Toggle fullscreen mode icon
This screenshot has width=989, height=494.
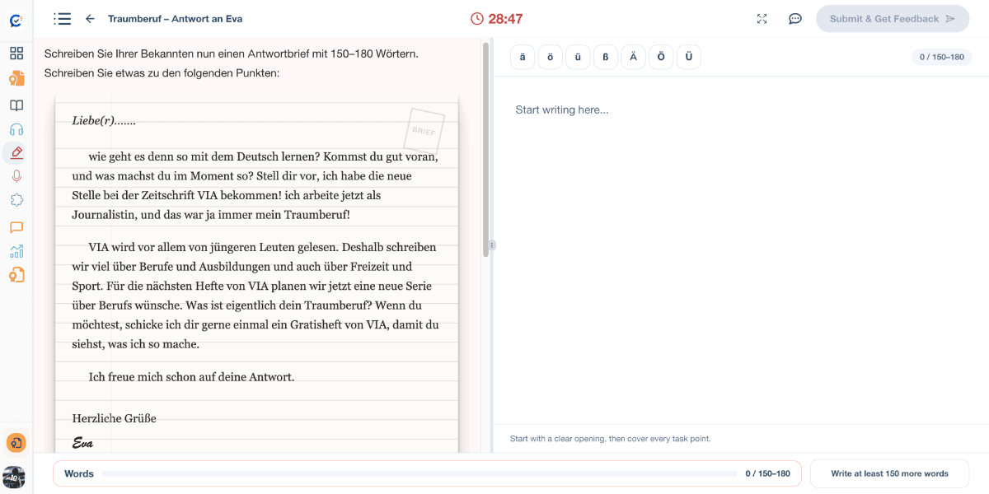[x=762, y=18]
